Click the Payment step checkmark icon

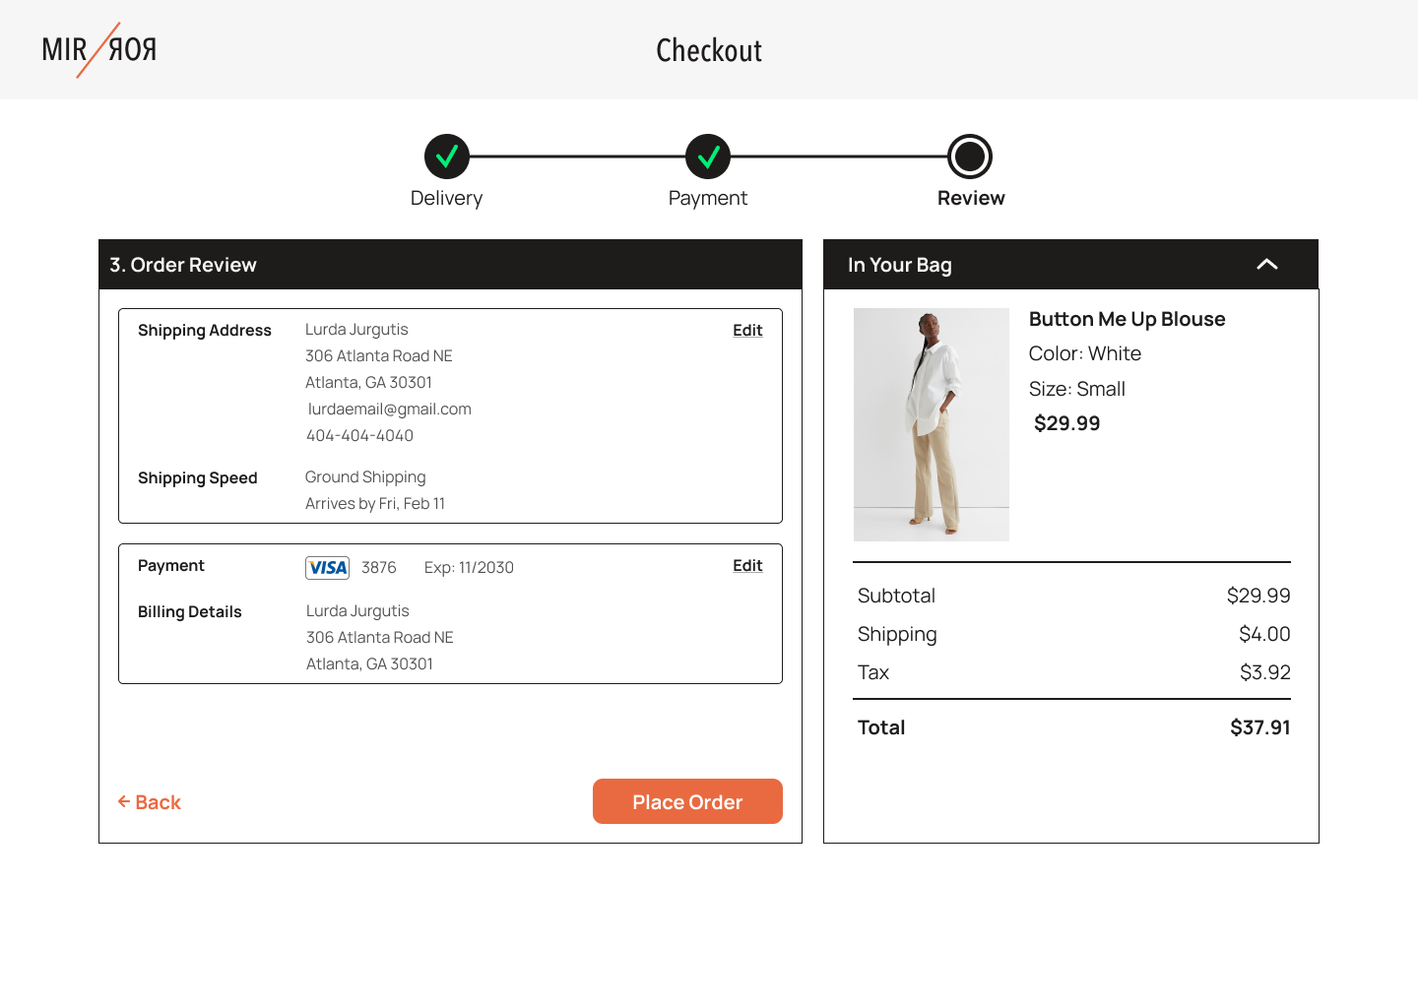coord(708,157)
